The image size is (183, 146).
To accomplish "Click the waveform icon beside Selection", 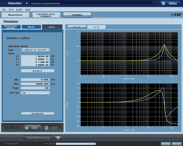I will click(4, 3).
